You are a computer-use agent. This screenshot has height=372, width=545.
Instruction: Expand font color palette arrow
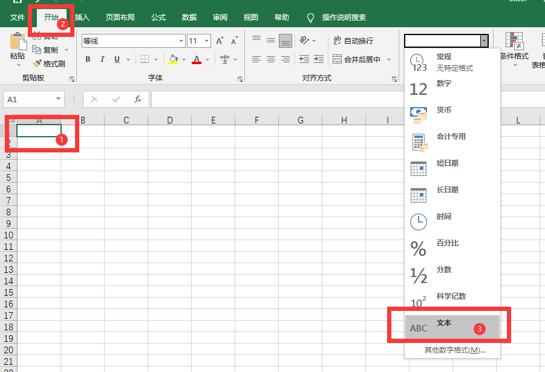[207, 59]
